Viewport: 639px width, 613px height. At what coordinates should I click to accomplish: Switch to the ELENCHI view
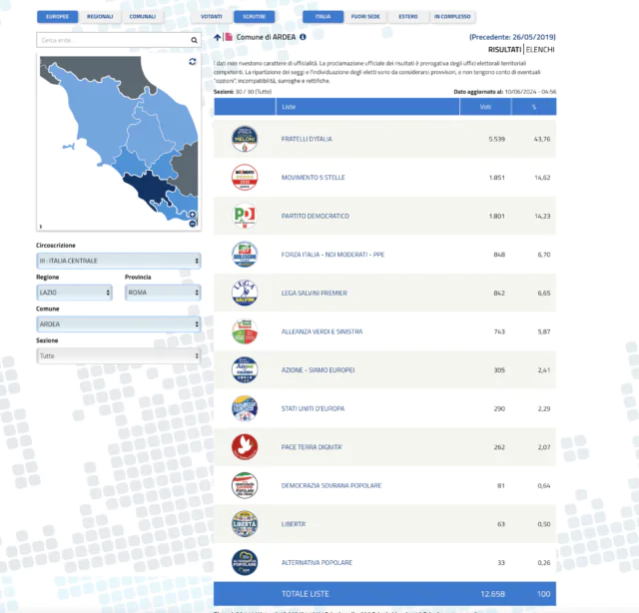540,49
